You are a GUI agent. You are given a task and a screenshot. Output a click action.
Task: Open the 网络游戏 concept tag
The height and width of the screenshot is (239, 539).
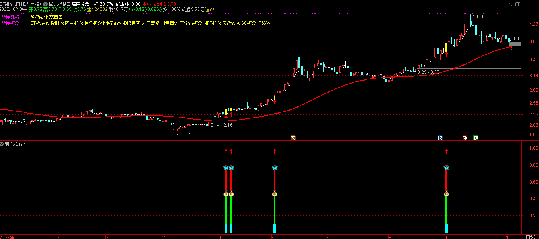click(112, 23)
